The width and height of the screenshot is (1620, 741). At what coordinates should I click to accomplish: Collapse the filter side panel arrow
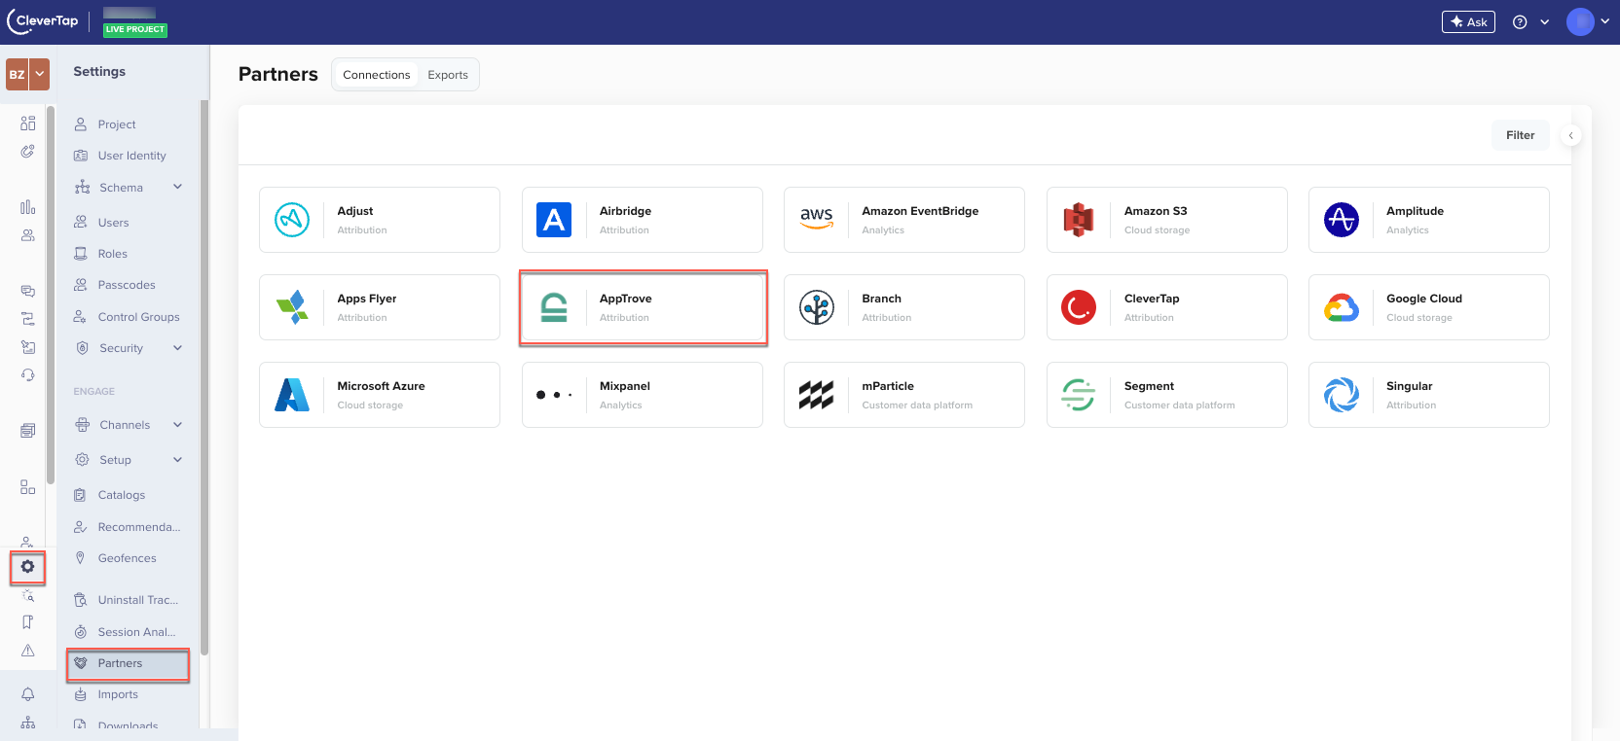pos(1570,135)
